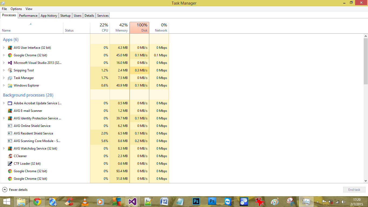Viewport: 368px width, 207px height.
Task: Open Notepad++ from the taskbar
Action: [x=148, y=202]
